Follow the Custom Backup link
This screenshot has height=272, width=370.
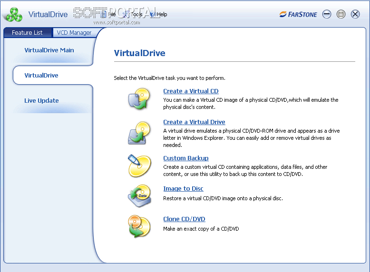tap(185, 158)
